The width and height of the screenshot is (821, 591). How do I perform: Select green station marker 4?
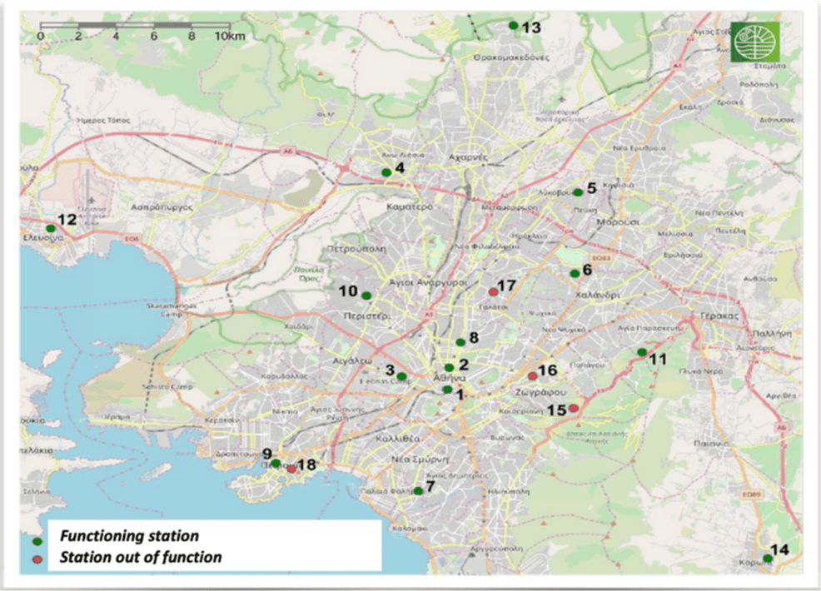[386, 172]
